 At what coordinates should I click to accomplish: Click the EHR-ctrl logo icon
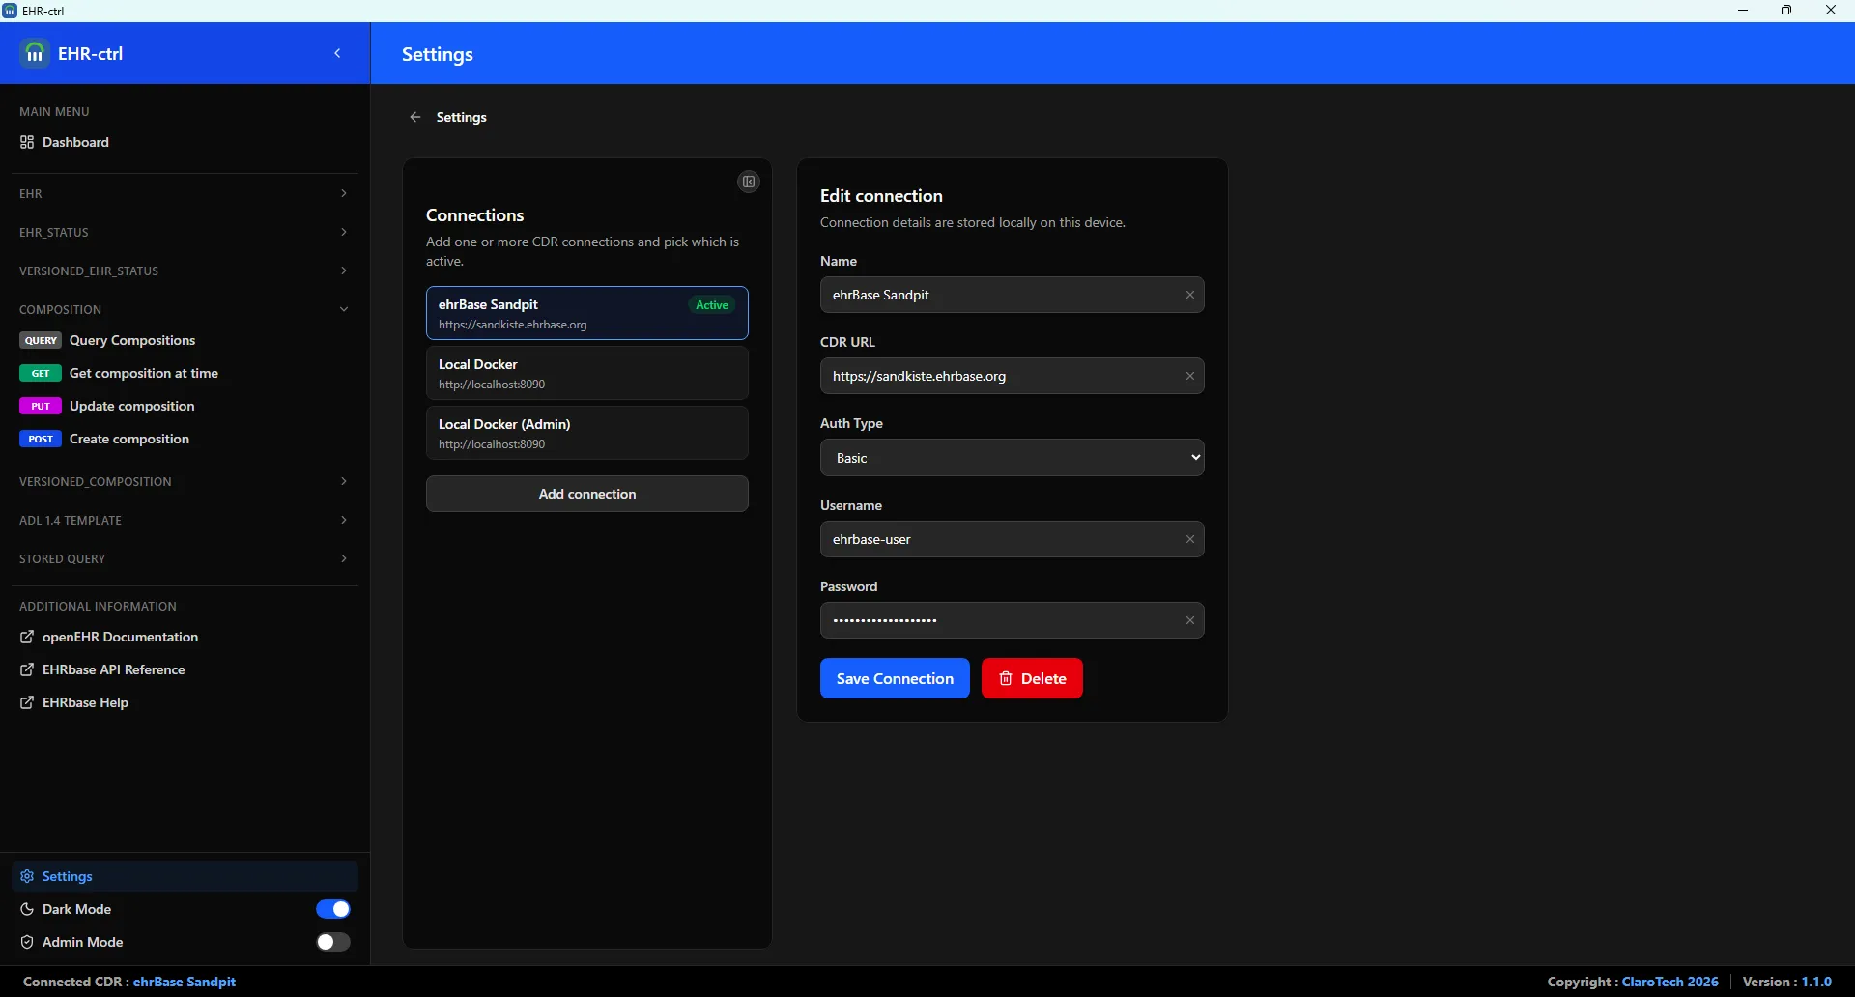click(35, 53)
